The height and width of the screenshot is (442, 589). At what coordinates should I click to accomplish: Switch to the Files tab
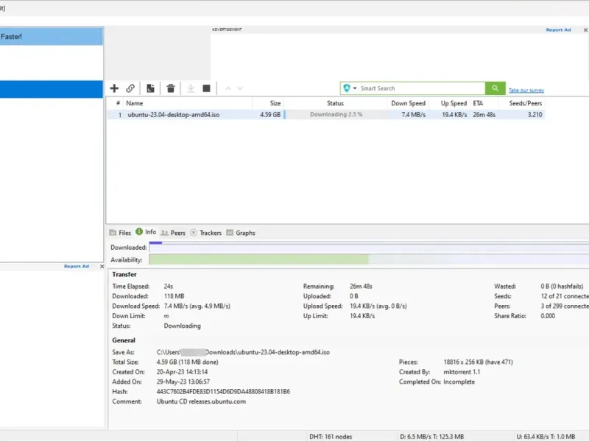click(x=120, y=233)
